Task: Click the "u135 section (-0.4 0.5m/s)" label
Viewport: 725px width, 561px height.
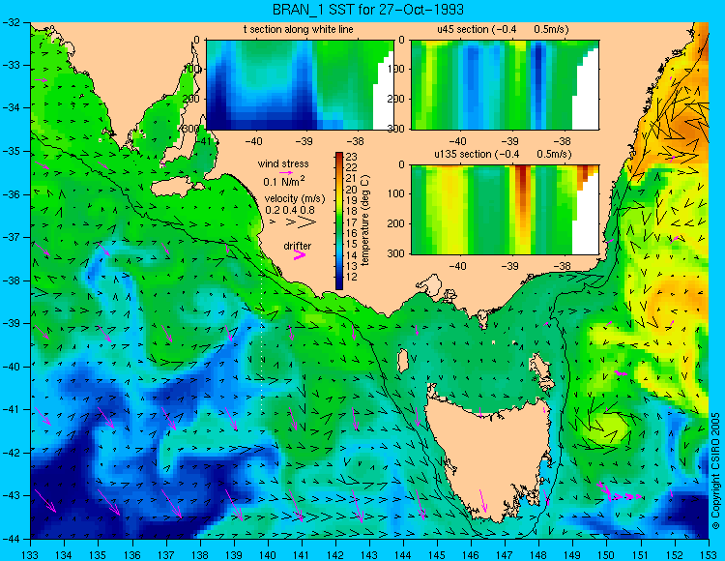Action: (x=503, y=154)
